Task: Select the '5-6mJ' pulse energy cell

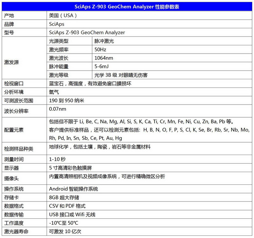Action: click(x=102, y=67)
